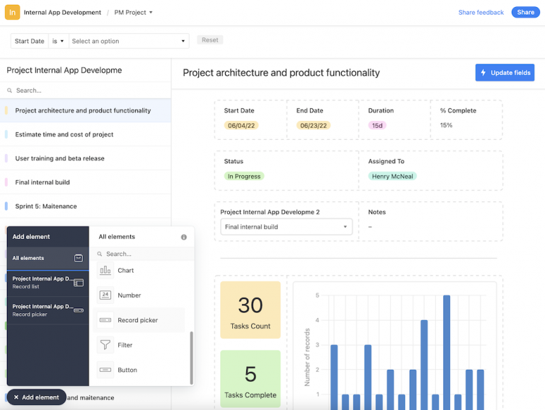Expand the 'Select an option' date dropdown
Screen dimensions: 545x410
coord(129,41)
